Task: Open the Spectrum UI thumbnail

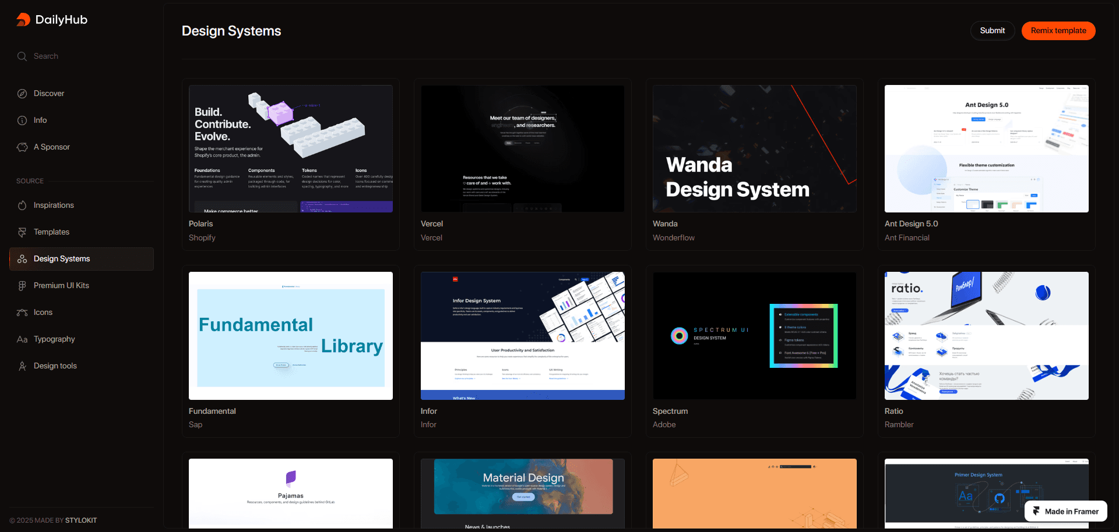Action: (755, 336)
